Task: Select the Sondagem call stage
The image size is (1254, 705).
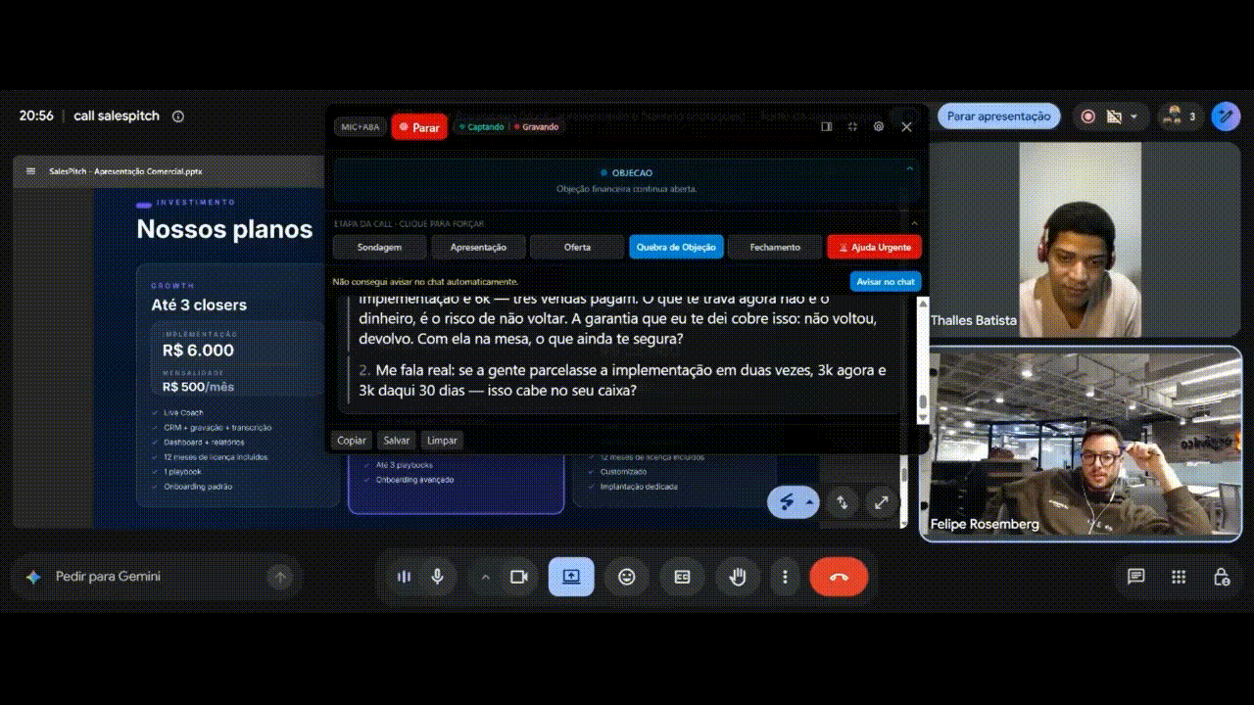Action: 380,247
